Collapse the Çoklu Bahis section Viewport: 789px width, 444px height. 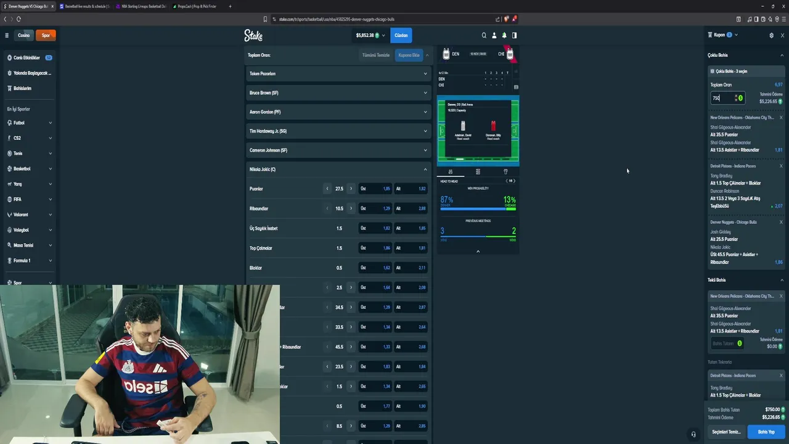pos(782,55)
